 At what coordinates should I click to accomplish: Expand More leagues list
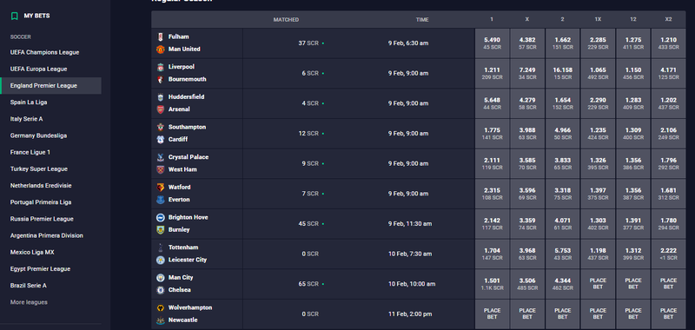click(x=29, y=302)
